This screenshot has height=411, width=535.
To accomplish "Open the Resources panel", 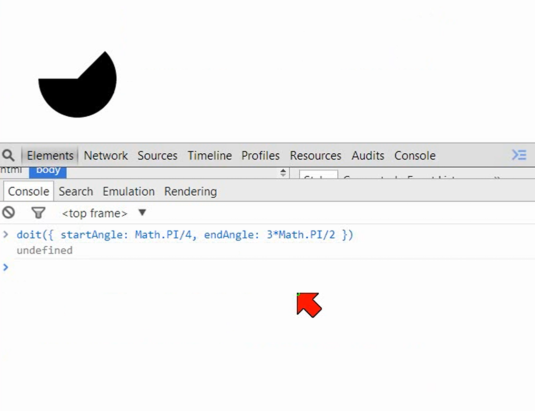I will click(x=315, y=156).
